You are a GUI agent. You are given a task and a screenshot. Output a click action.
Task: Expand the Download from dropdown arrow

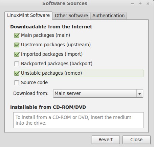click(139, 94)
